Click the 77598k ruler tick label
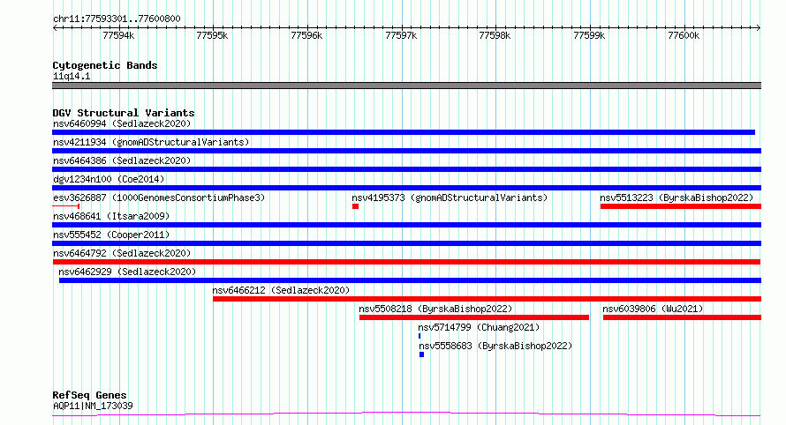This screenshot has width=786, height=425. pos(495,35)
